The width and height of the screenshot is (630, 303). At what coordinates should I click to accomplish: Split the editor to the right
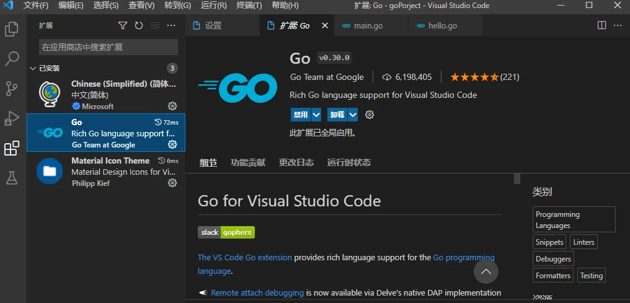pos(601,25)
